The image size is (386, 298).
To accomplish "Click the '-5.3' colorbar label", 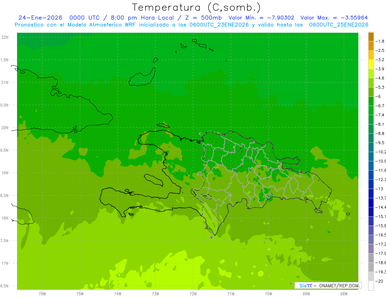I will tap(381, 87).
